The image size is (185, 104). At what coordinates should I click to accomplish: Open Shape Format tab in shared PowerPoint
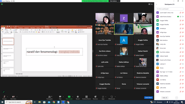pos(54,28)
